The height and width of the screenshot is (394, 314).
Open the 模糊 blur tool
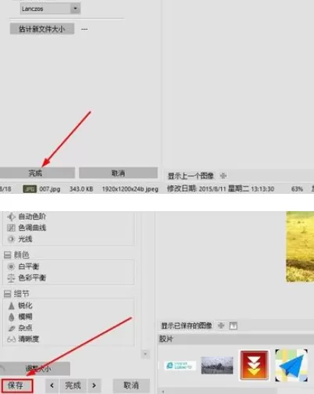[20, 317]
